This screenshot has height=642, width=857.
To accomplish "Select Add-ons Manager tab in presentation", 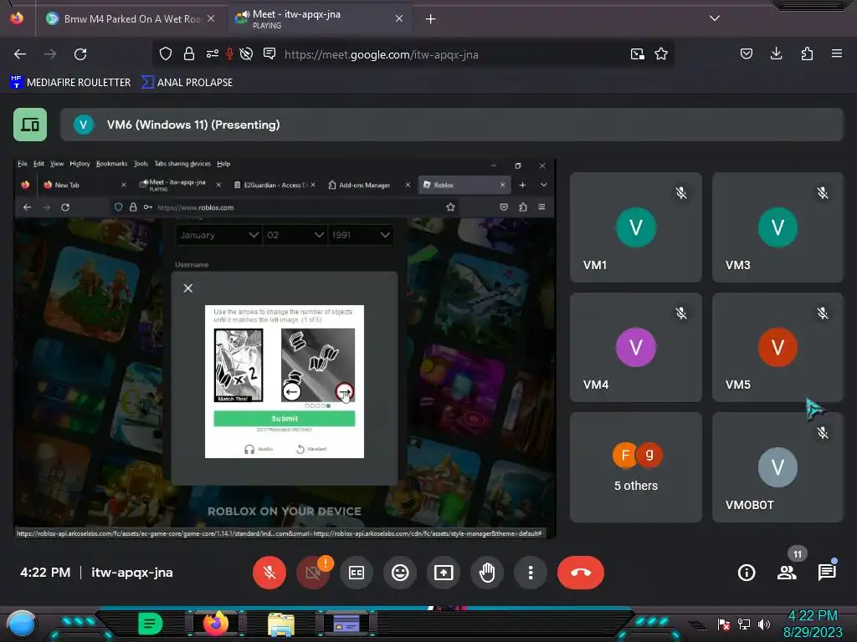I will click(364, 185).
